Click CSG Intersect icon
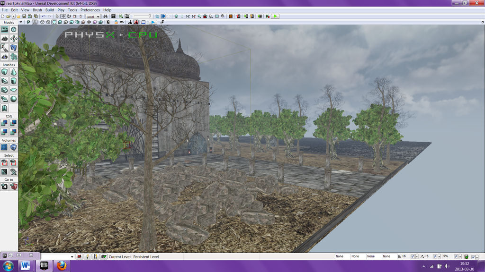The image size is (485, 272). 4,132
